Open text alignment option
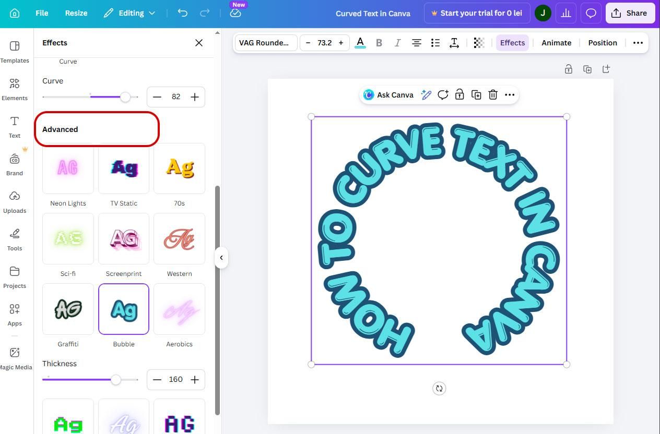Image resolution: width=660 pixels, height=434 pixels. tap(416, 43)
